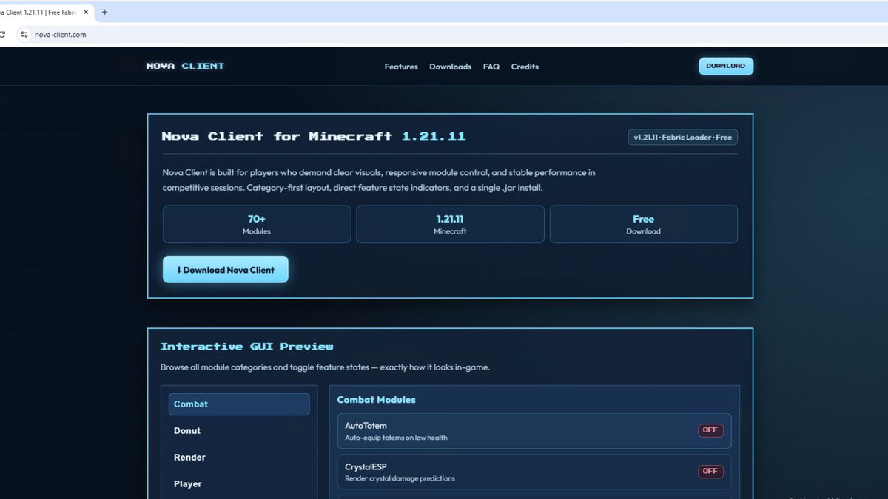This screenshot has width=888, height=499.
Task: Click the v1.21.11 Fabric Loader Free badge
Action: pos(683,138)
